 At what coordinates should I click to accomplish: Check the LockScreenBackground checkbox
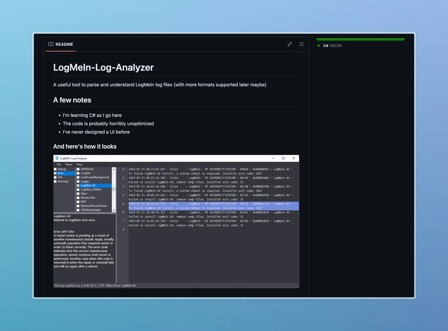[78, 178]
